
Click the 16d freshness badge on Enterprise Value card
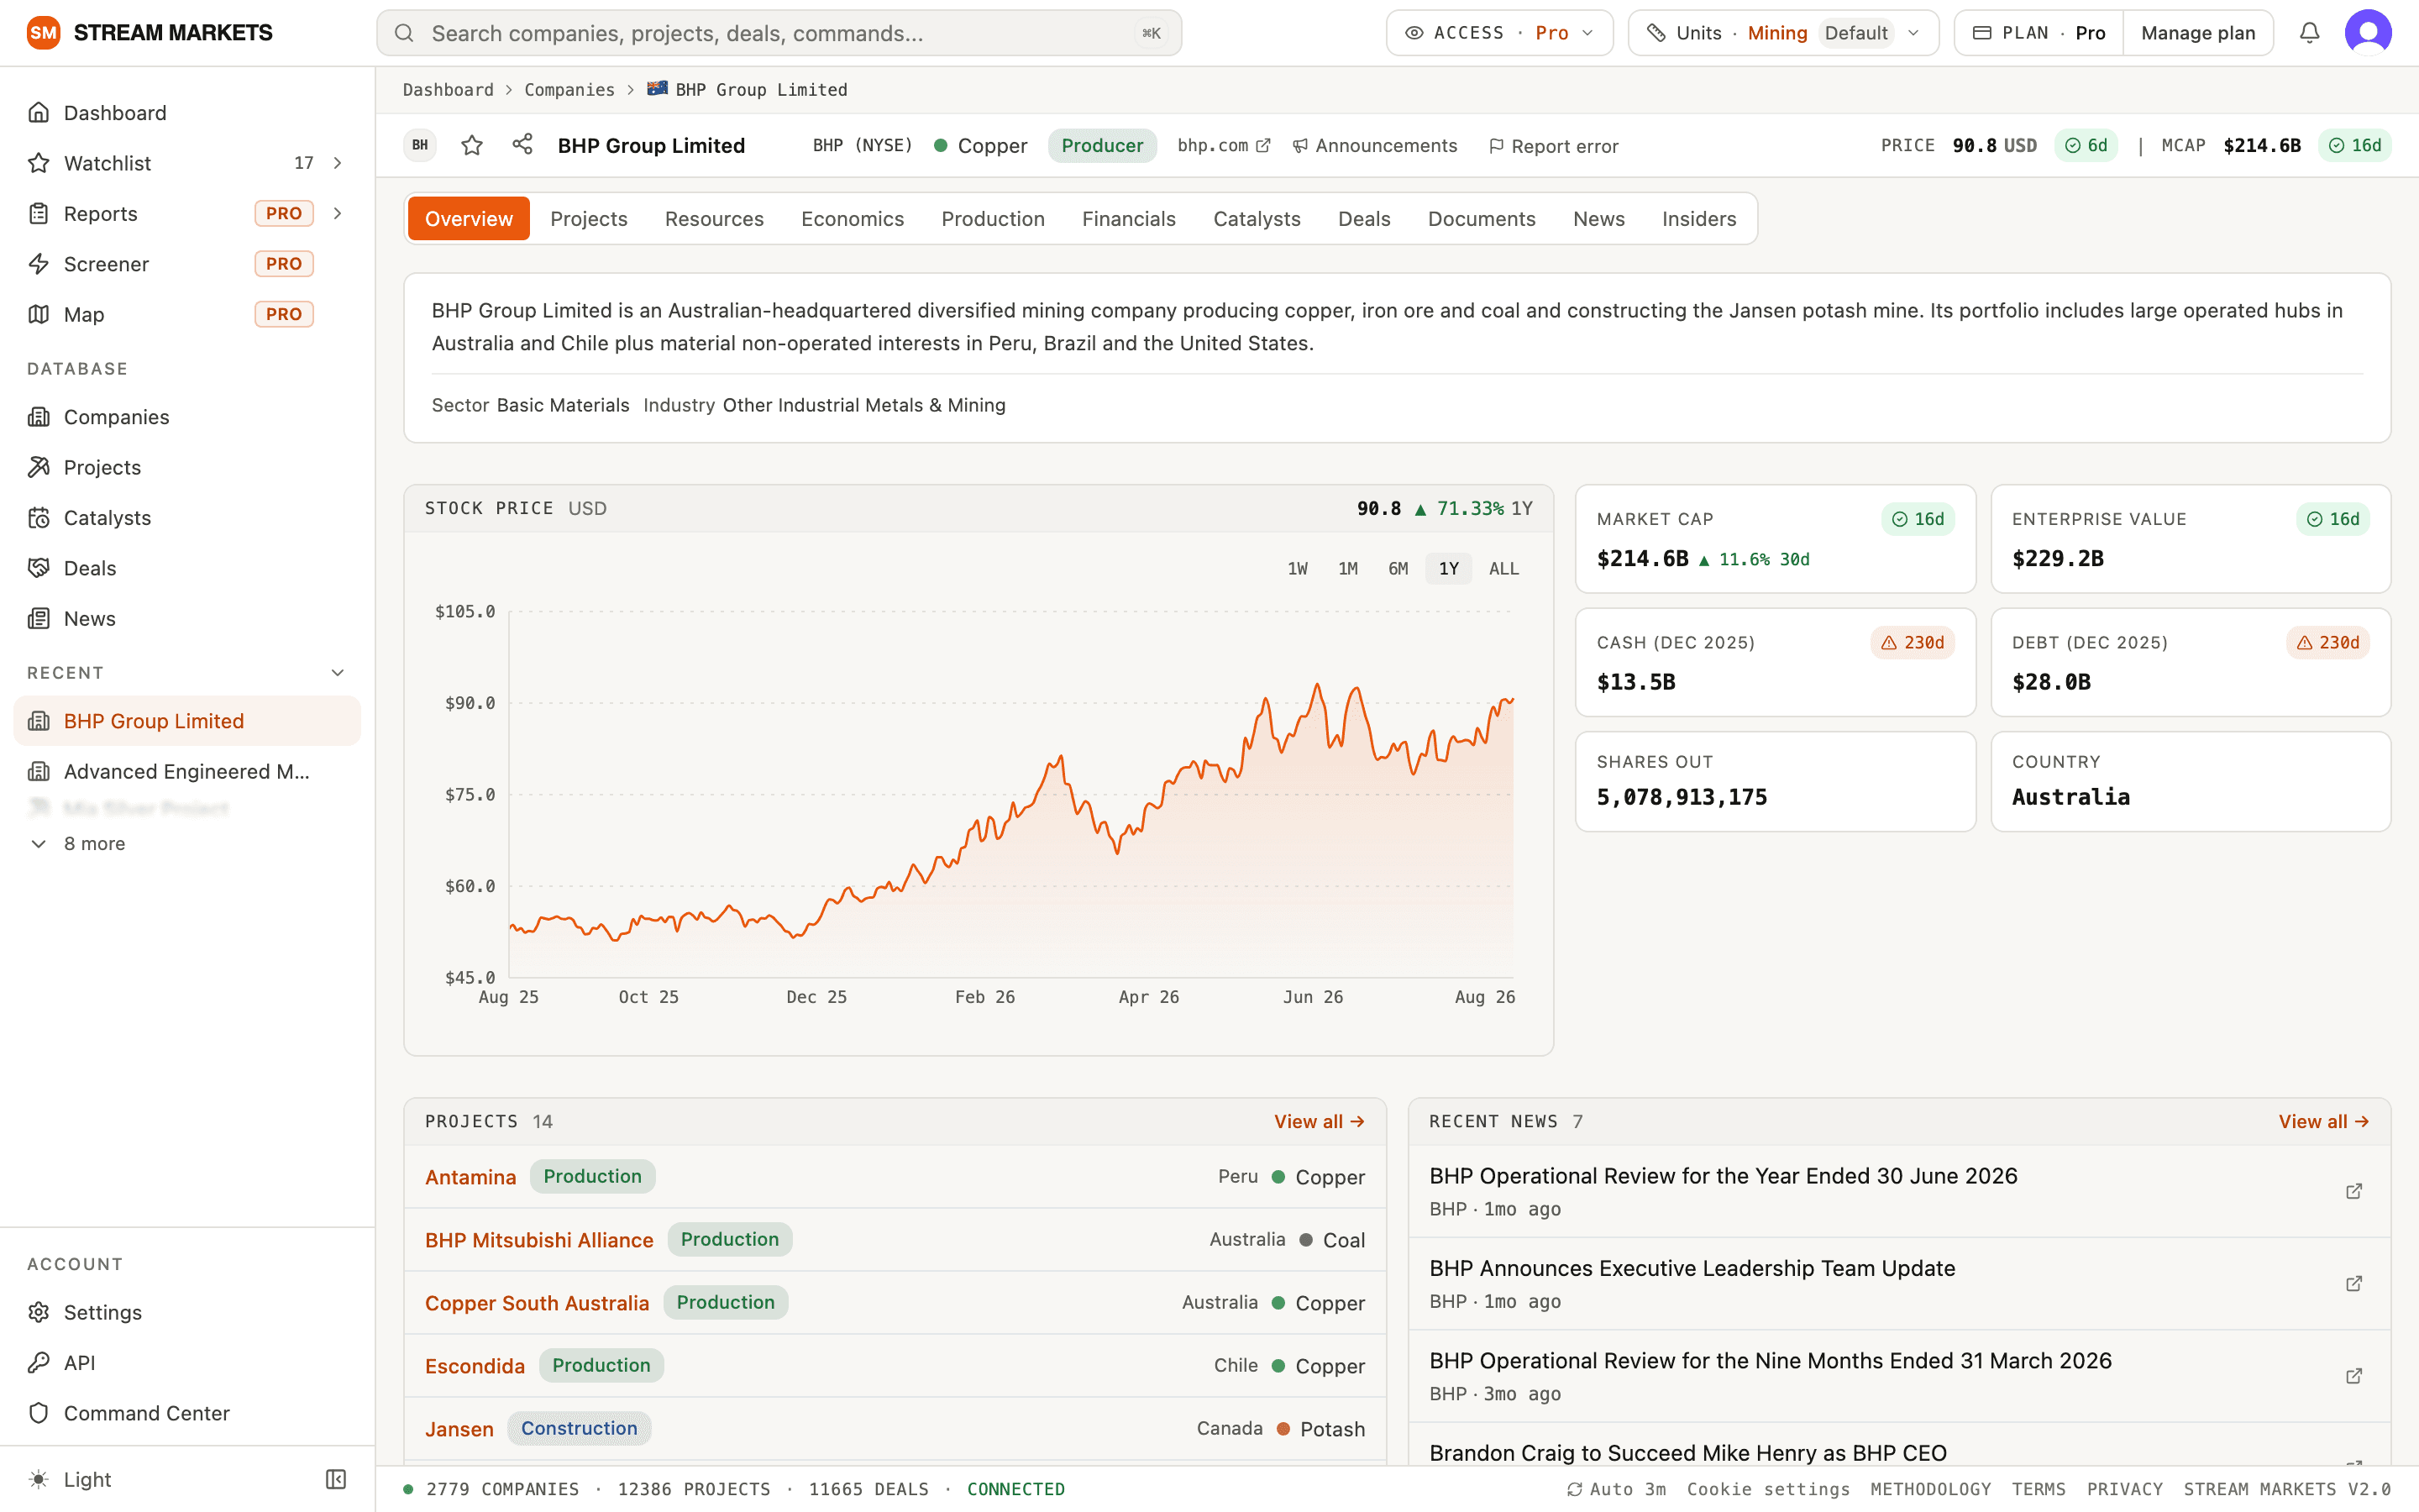(2332, 519)
